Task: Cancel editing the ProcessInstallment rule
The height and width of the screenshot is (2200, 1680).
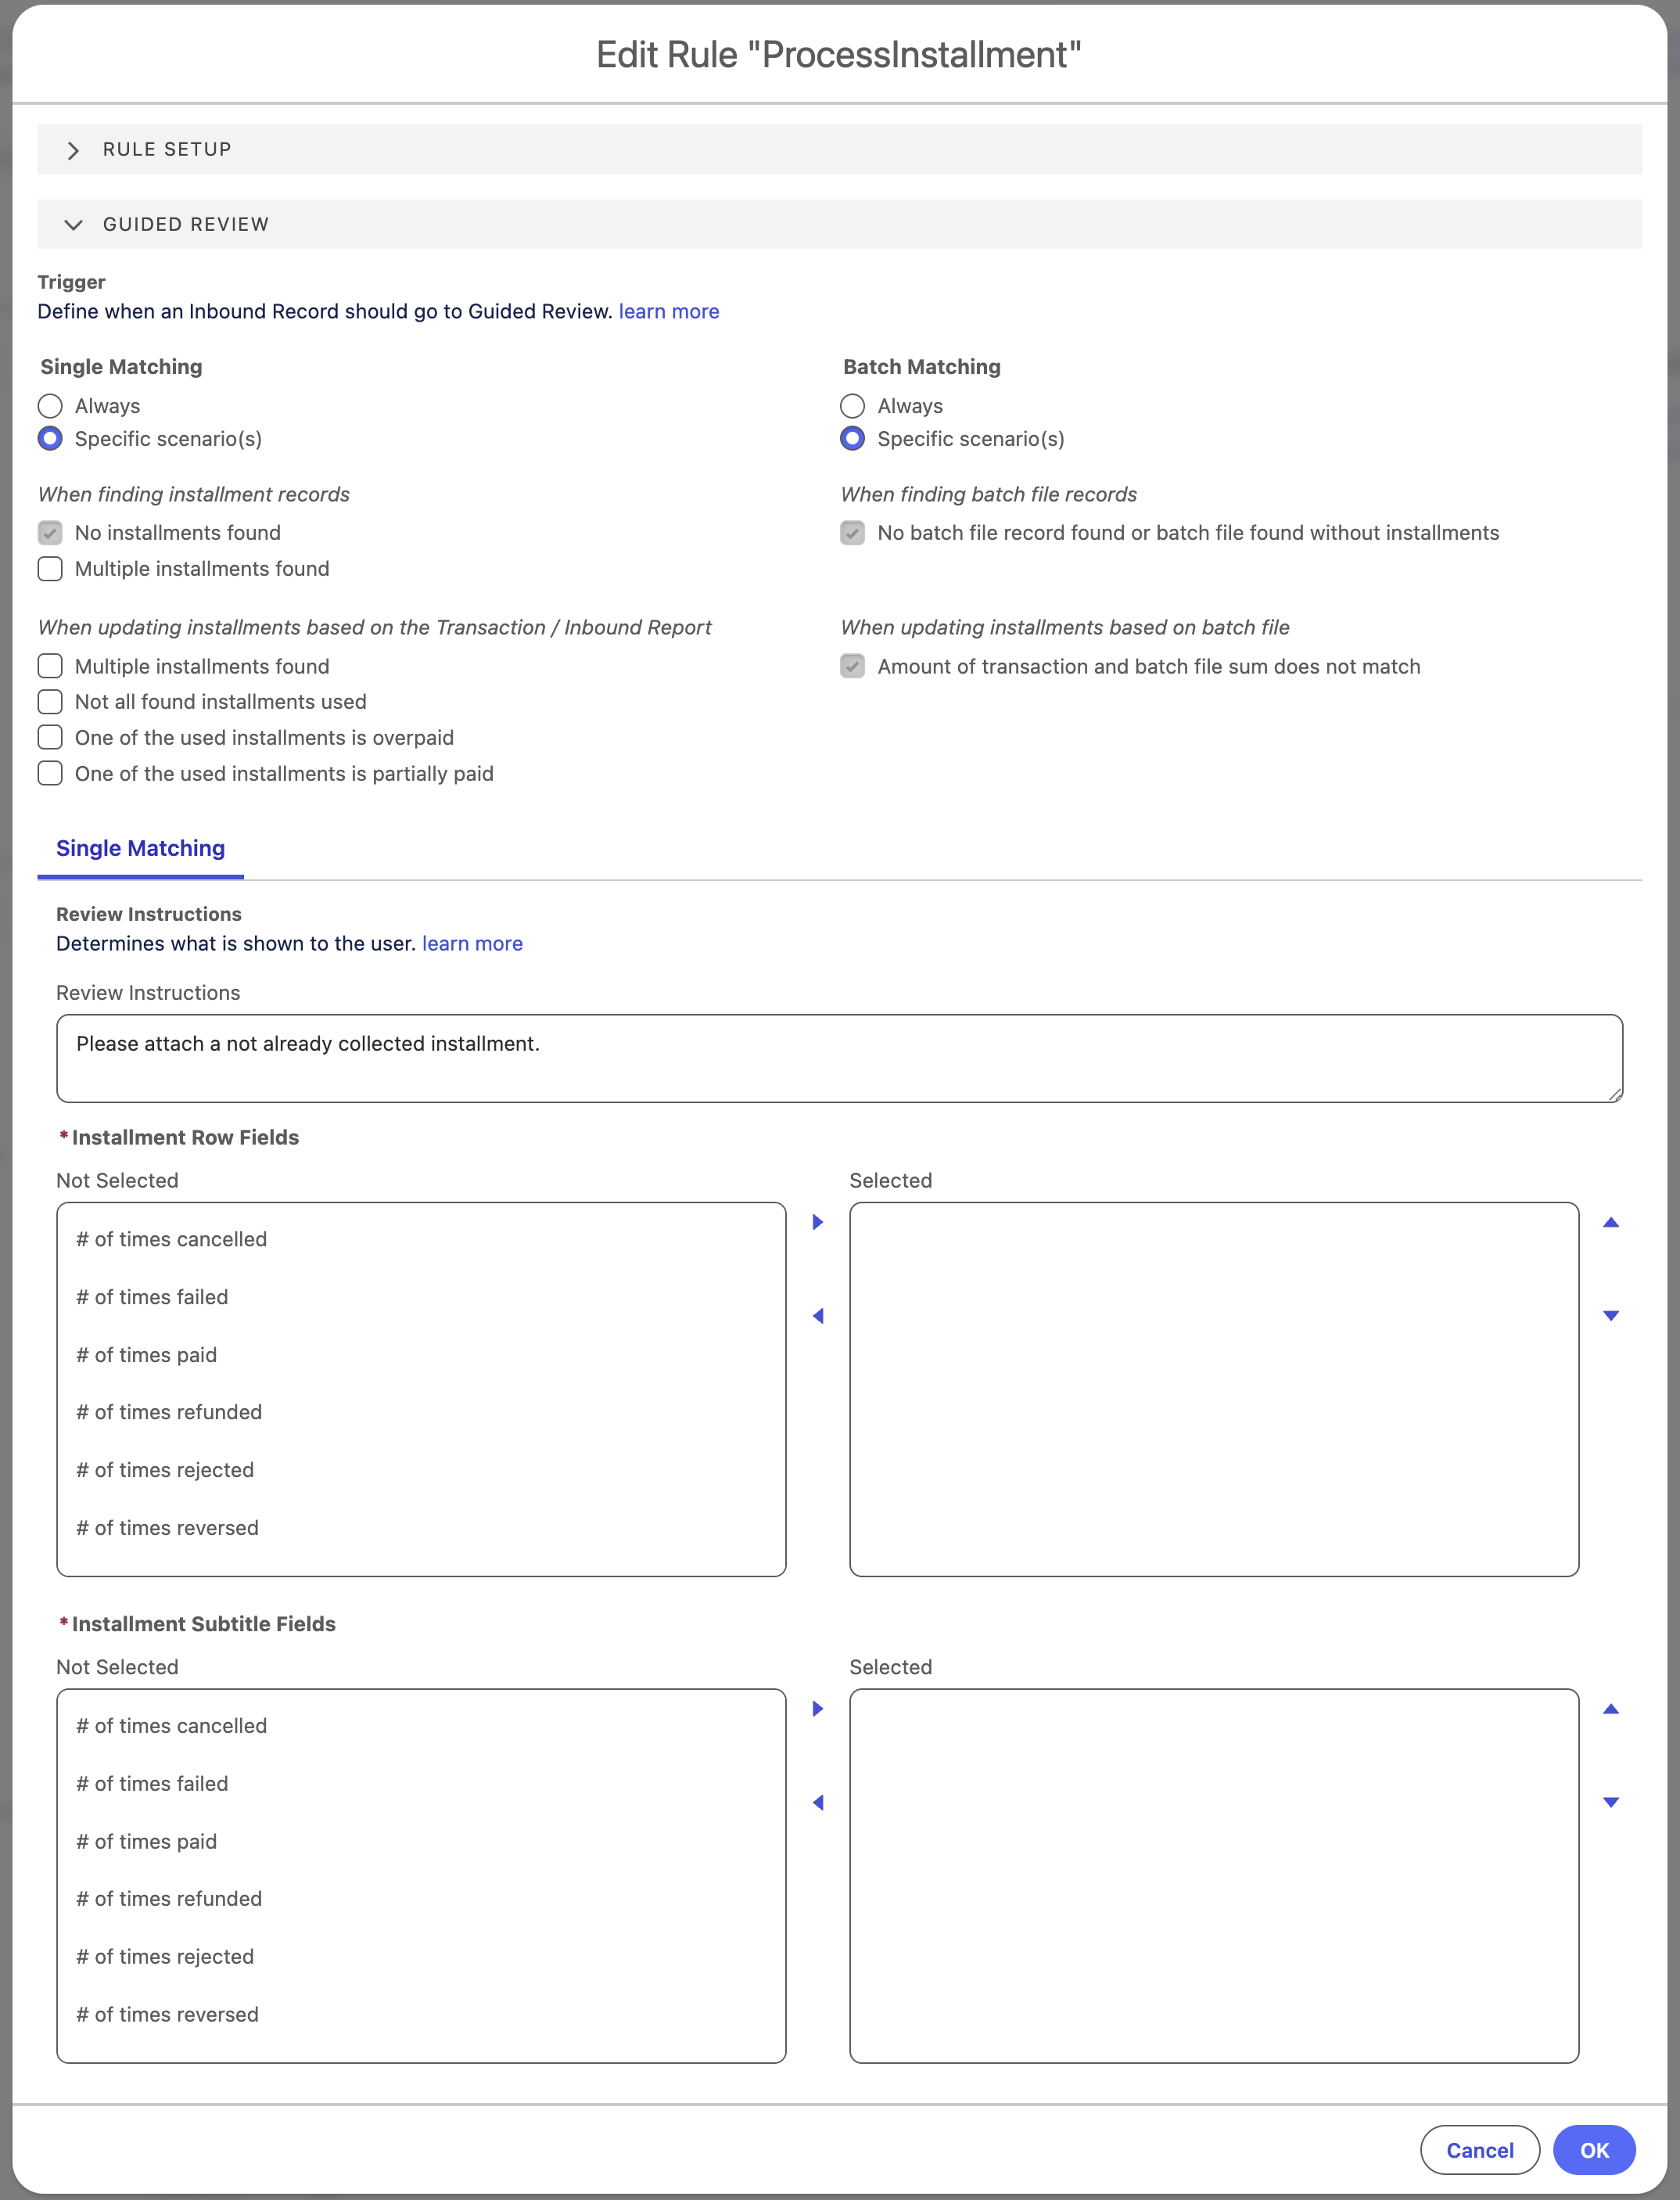Action: 1480,2149
